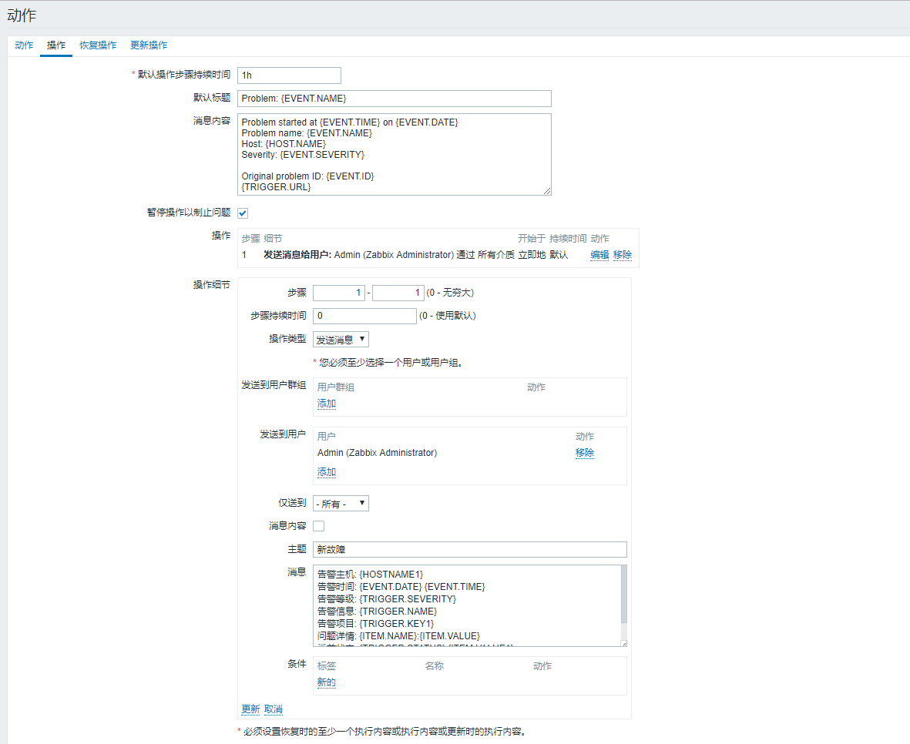The height and width of the screenshot is (744, 910).
Task: Focus the 默认标题 input field
Action: tap(394, 99)
